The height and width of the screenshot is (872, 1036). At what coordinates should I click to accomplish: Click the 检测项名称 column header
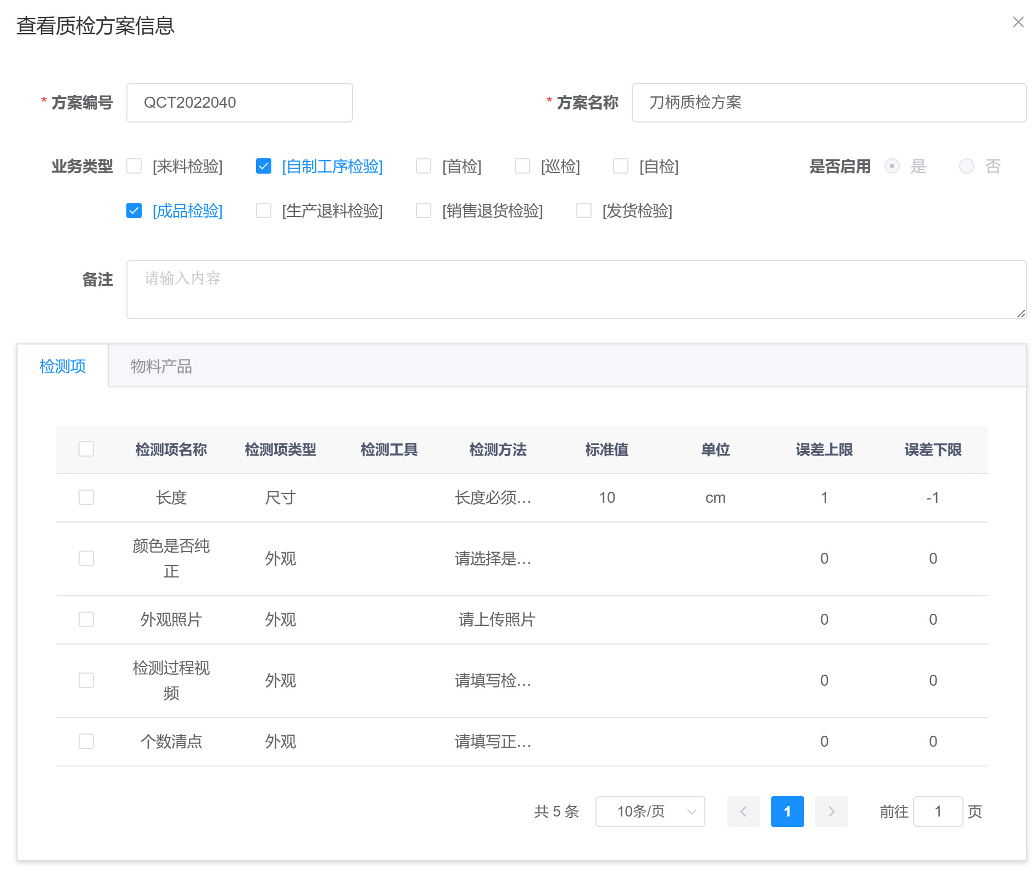171,449
